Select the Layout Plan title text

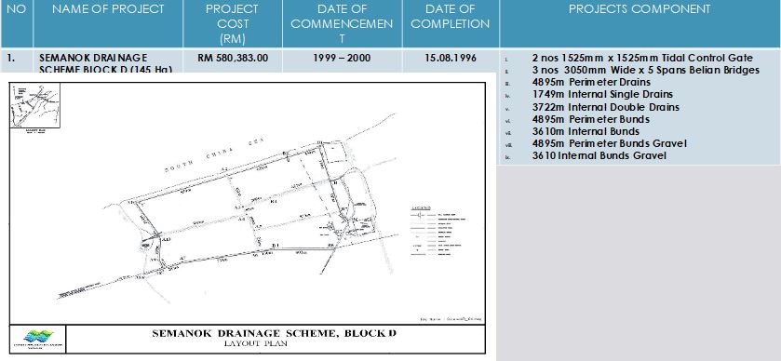pyautogui.click(x=255, y=343)
